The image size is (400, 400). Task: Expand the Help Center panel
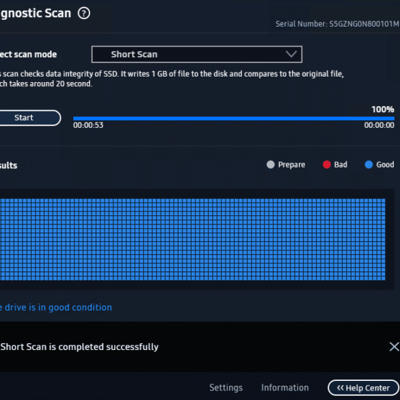364,388
